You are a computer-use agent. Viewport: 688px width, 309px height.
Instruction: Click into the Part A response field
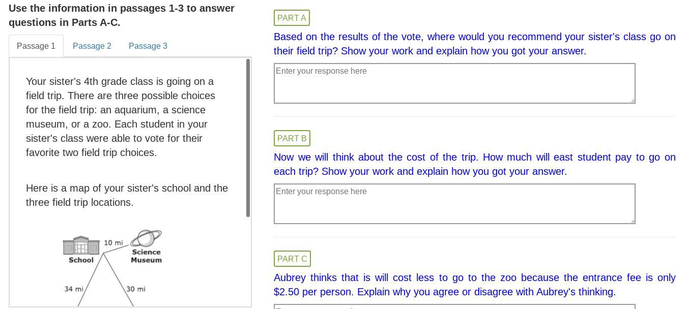[454, 83]
